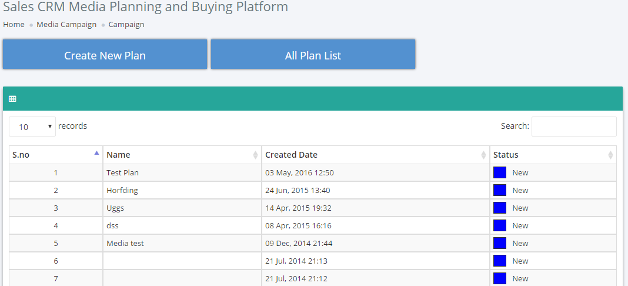Select the Campaign breadcrumb item
This screenshot has width=628, height=286.
coord(126,25)
